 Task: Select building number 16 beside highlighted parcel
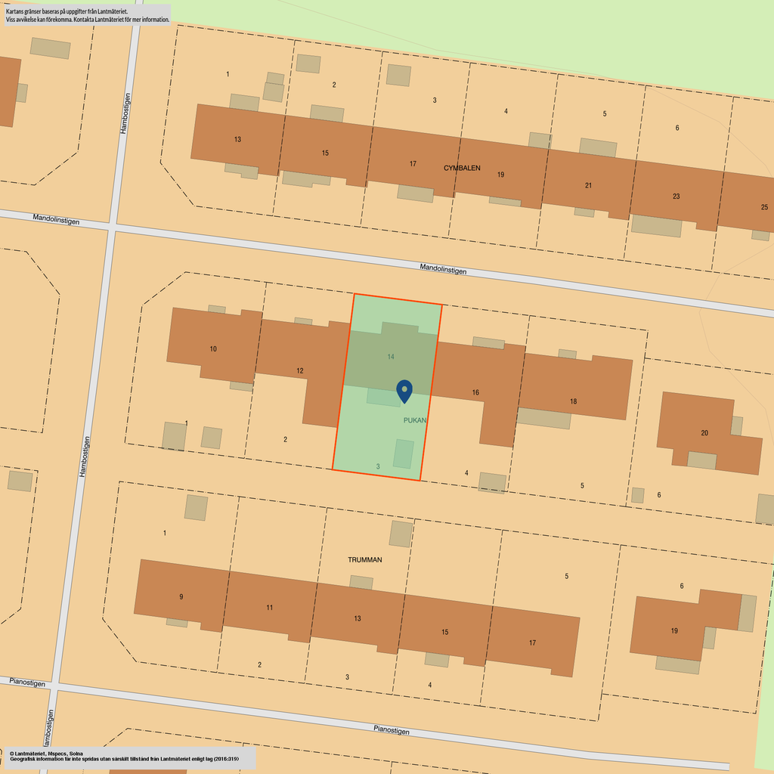click(x=475, y=392)
